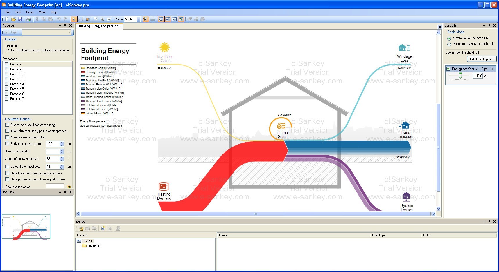Open the Zoom percentage dropdown
The width and height of the screenshot is (499, 272).
pyautogui.click(x=139, y=19)
